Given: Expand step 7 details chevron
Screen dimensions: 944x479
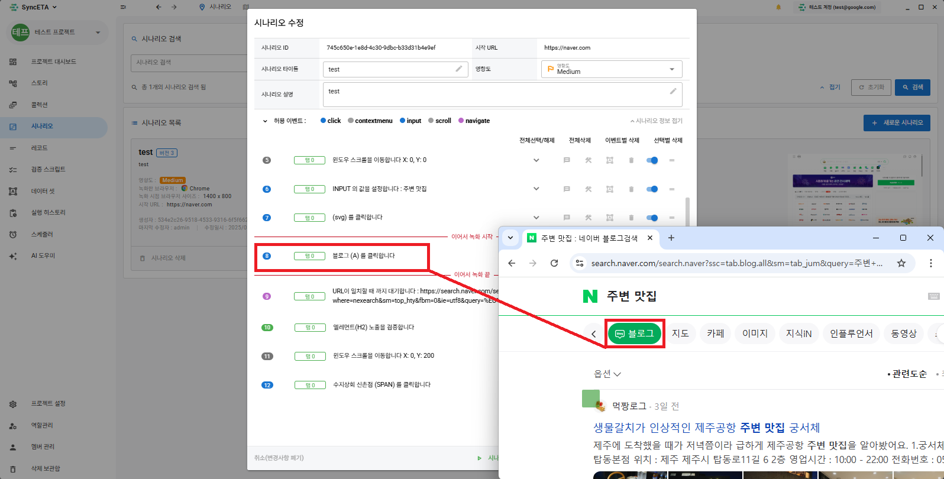Looking at the screenshot, I should pos(536,218).
